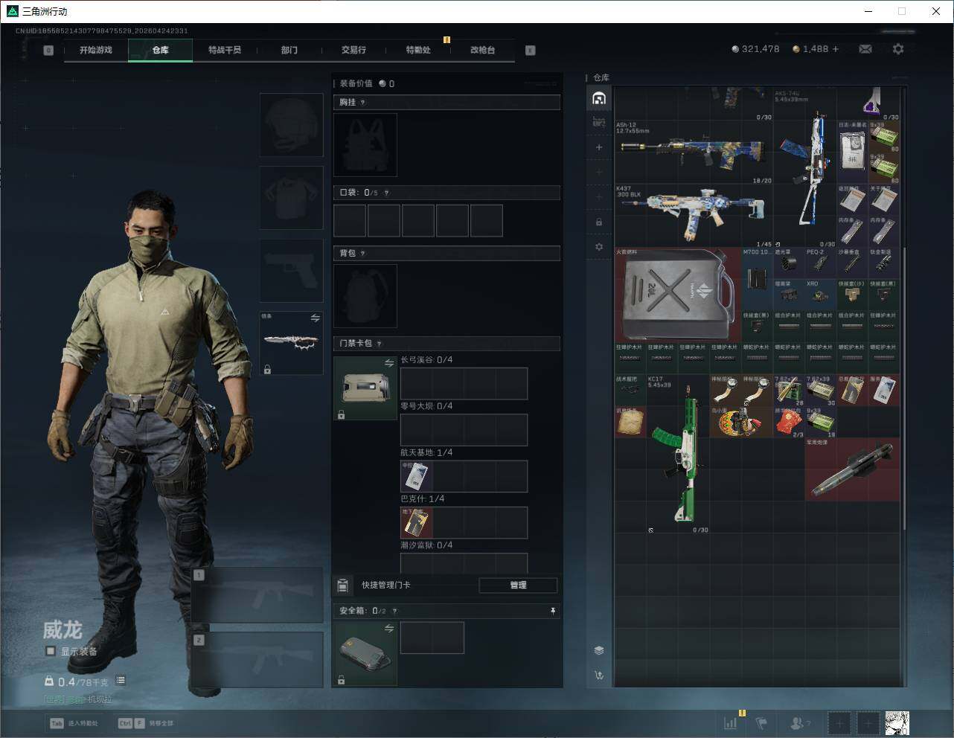954x738 pixels.
Task: Select the key card in 巴克什 row
Action: click(x=417, y=523)
